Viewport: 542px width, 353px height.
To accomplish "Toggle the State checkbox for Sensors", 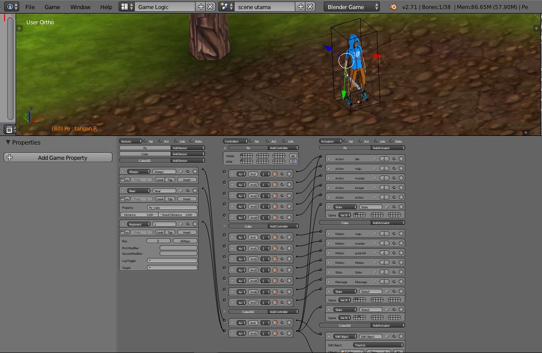I will (x=191, y=141).
